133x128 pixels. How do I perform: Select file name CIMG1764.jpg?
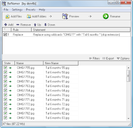pos(26,90)
